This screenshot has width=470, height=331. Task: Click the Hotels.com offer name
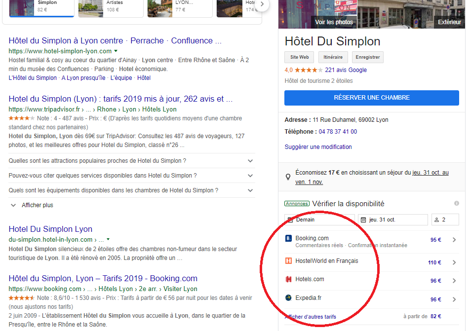tap(310, 280)
